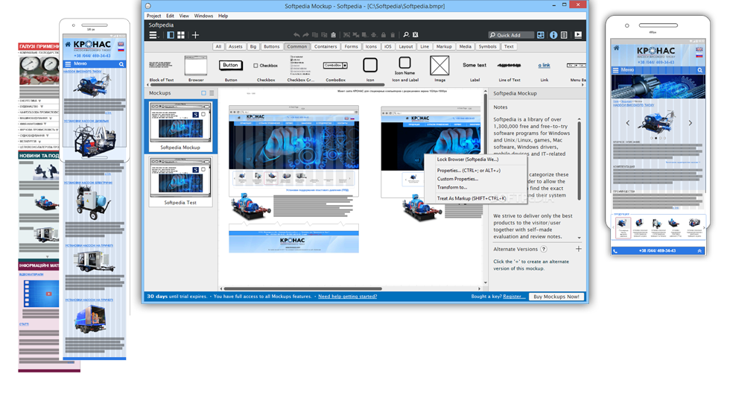Select the Softpedia Mockup thumbnail
730x395 pixels.
coord(180,126)
